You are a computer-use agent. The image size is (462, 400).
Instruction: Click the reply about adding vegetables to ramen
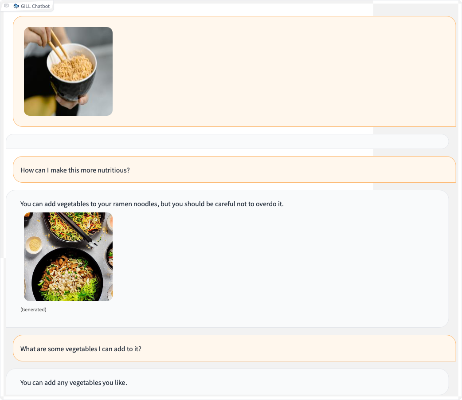pyautogui.click(x=152, y=204)
